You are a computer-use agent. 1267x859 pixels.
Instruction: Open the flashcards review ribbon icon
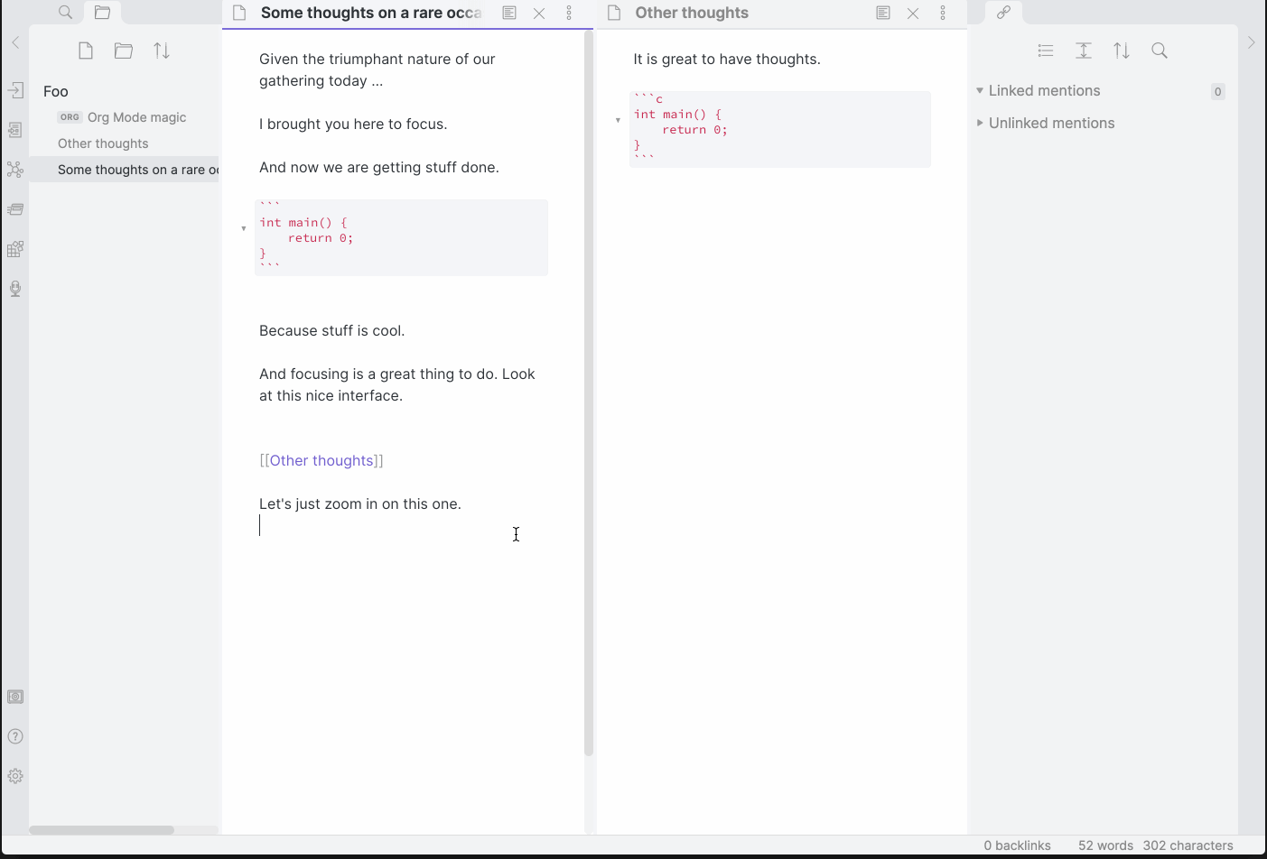coord(15,209)
